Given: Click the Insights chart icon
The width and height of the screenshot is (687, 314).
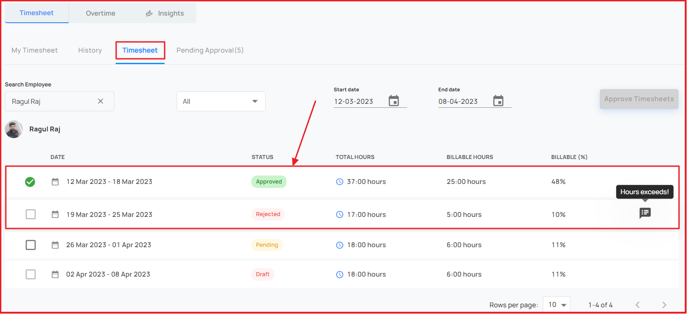Looking at the screenshot, I should coord(150,13).
